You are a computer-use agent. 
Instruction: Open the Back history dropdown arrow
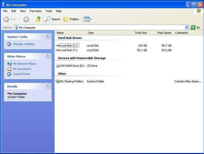(19, 19)
